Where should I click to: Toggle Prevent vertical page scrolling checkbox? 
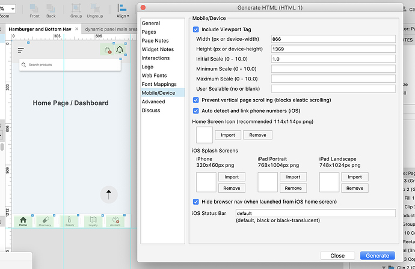(x=196, y=100)
